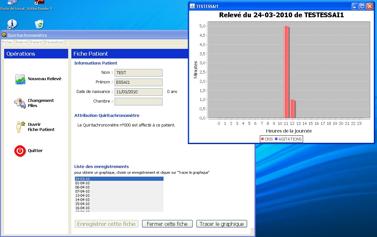
Task: Click the Changement Piles battery icon
Action: point(20,103)
